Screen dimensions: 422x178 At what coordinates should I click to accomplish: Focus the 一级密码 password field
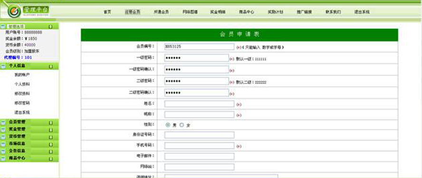pos(196,58)
